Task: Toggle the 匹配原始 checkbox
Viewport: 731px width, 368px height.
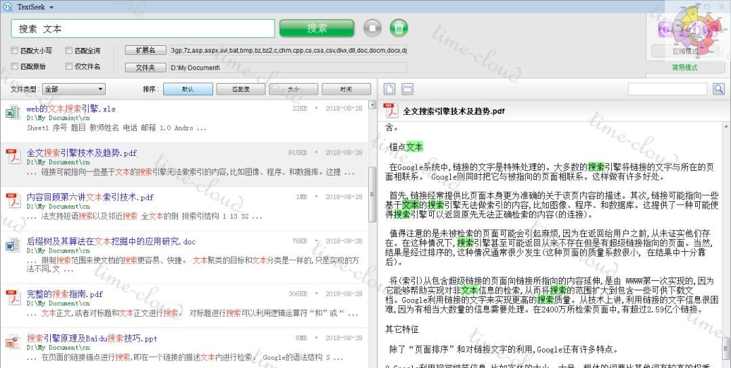Action: point(15,66)
